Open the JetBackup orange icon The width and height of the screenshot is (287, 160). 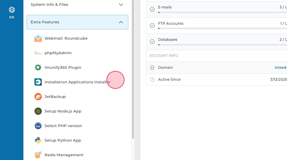[38, 97]
